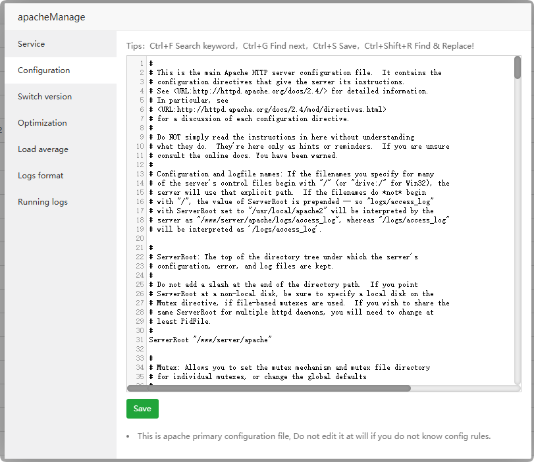Go to Optimization settings
The height and width of the screenshot is (462, 534).
61,123
